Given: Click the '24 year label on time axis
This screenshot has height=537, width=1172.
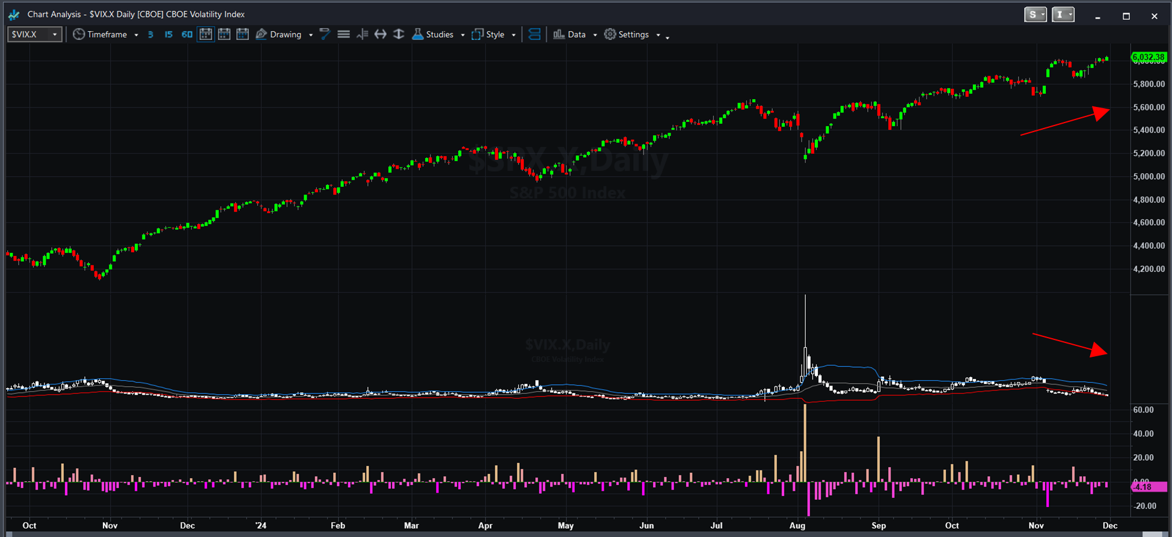Looking at the screenshot, I should tap(260, 526).
